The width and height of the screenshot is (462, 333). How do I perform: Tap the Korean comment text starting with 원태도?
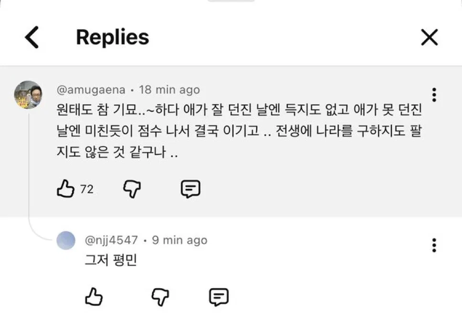239,131
